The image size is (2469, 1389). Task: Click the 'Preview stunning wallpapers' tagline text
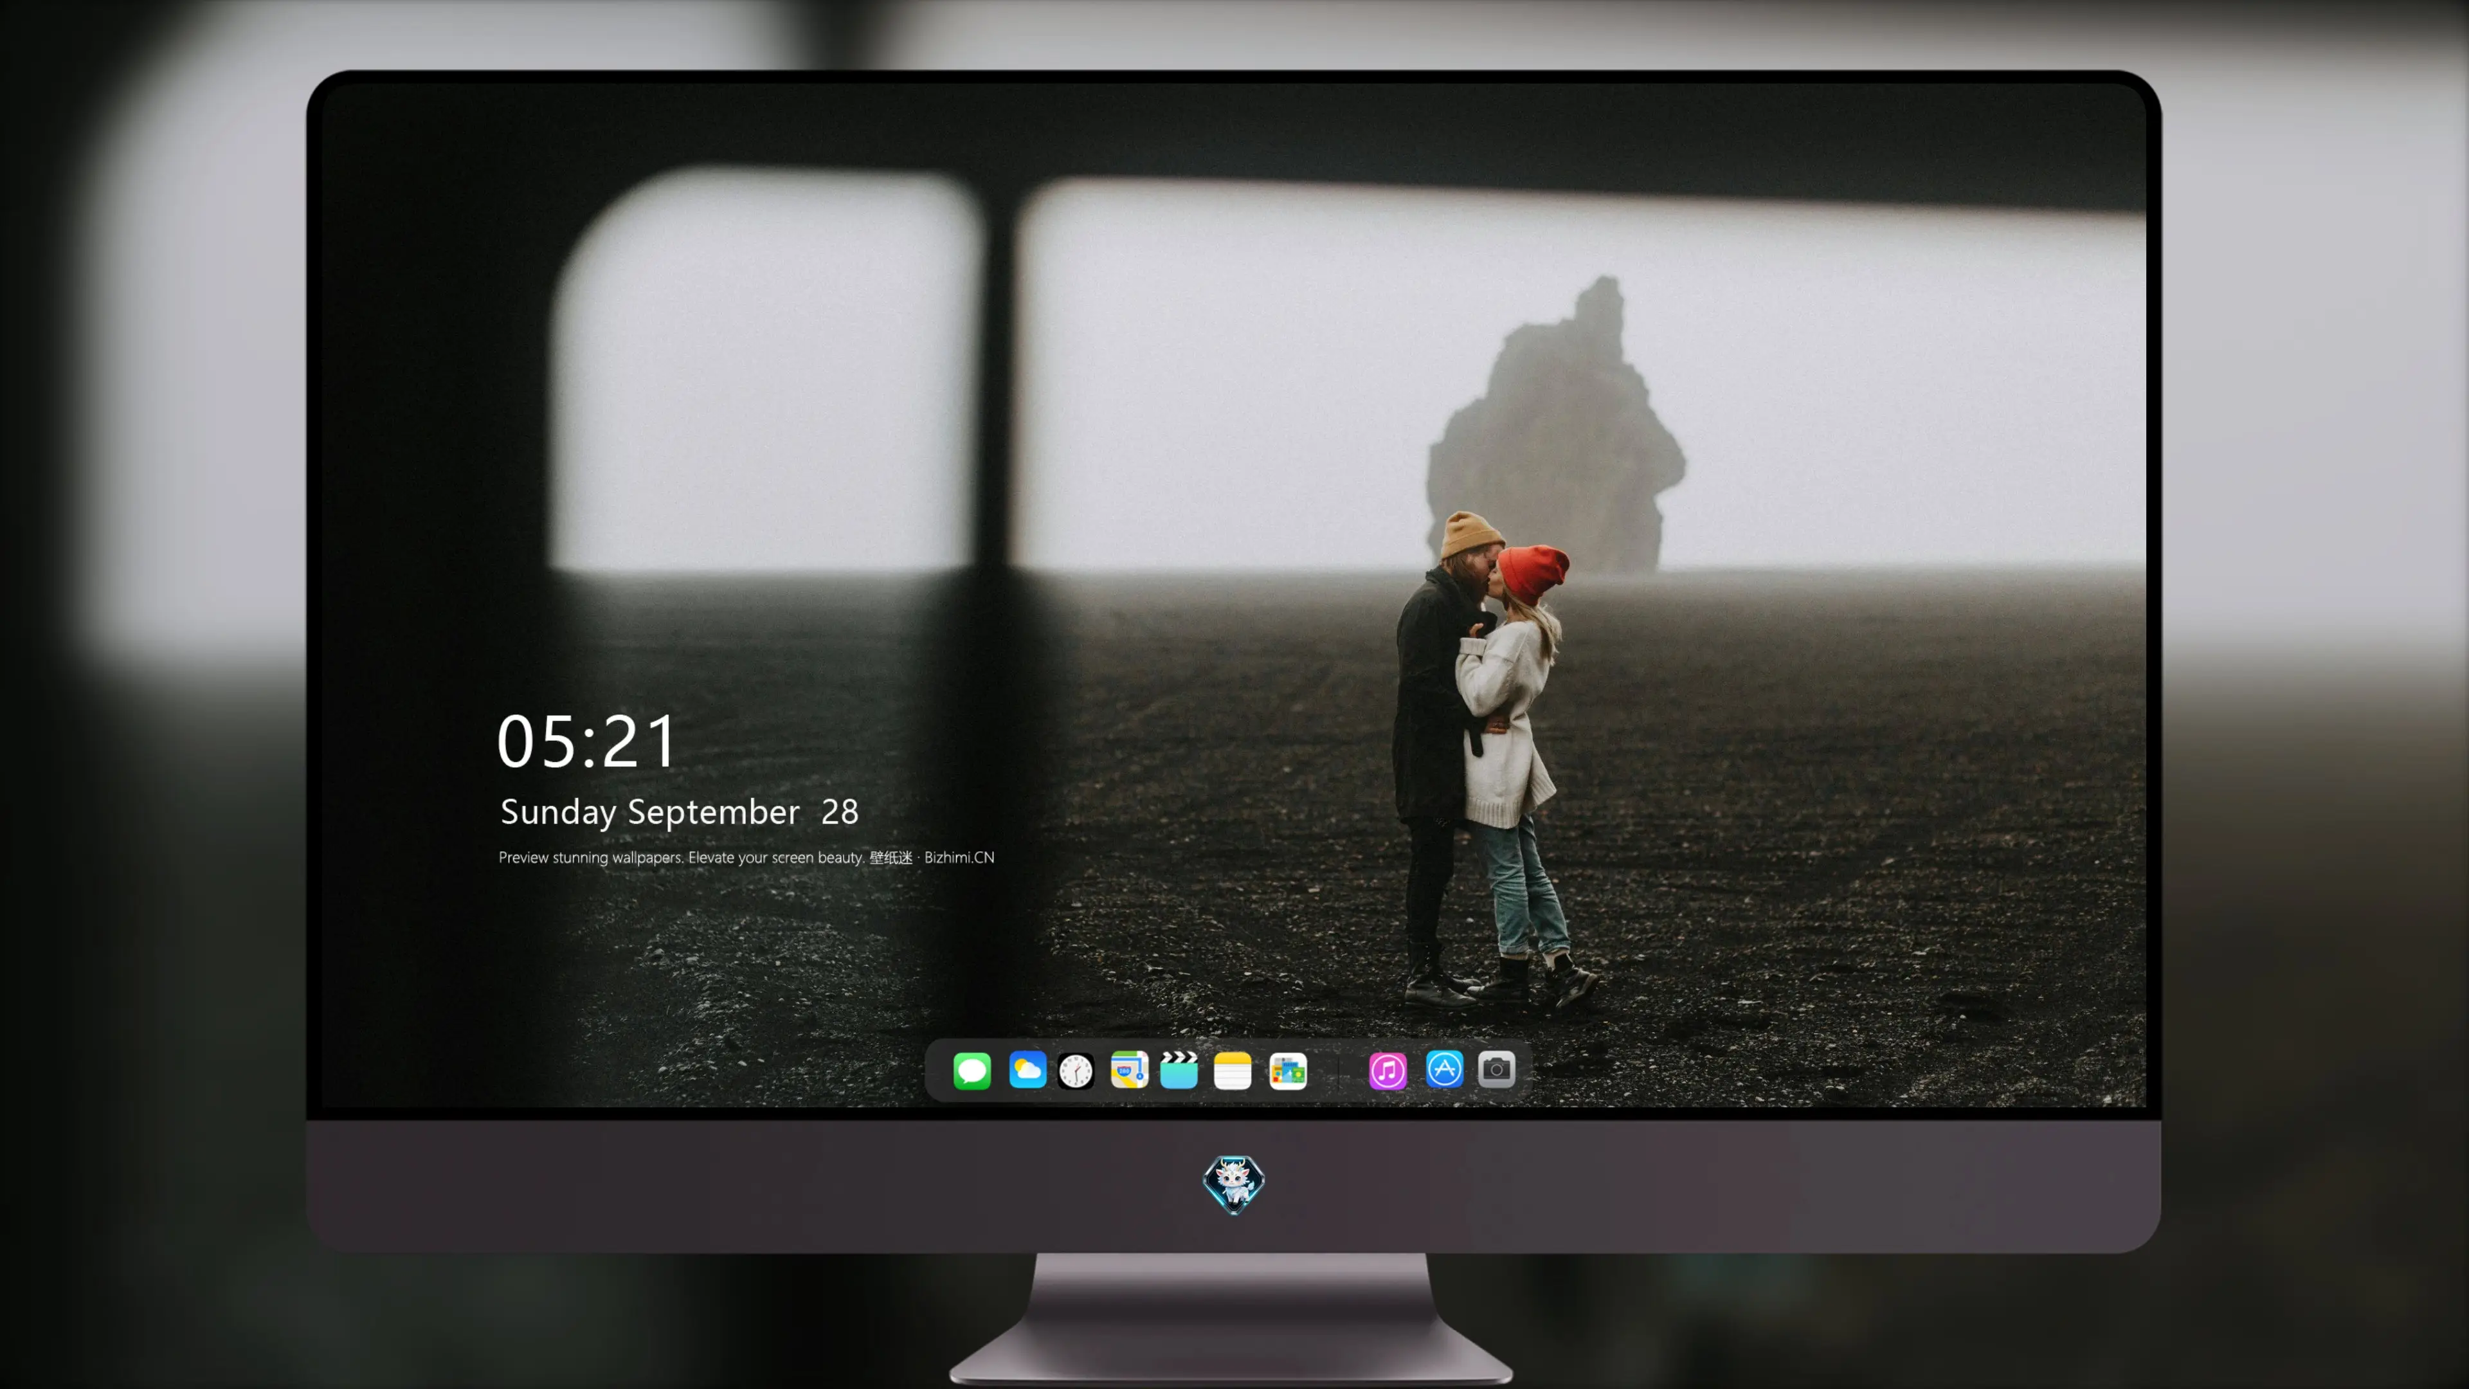click(746, 857)
